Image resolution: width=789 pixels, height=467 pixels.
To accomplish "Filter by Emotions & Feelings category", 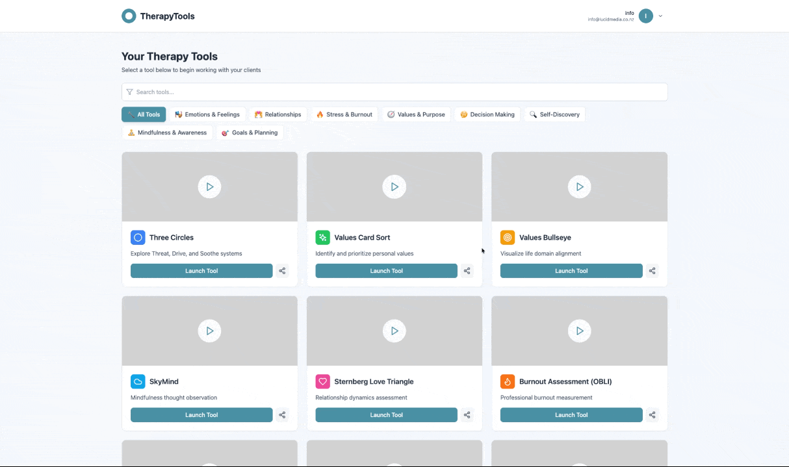I will tap(207, 114).
